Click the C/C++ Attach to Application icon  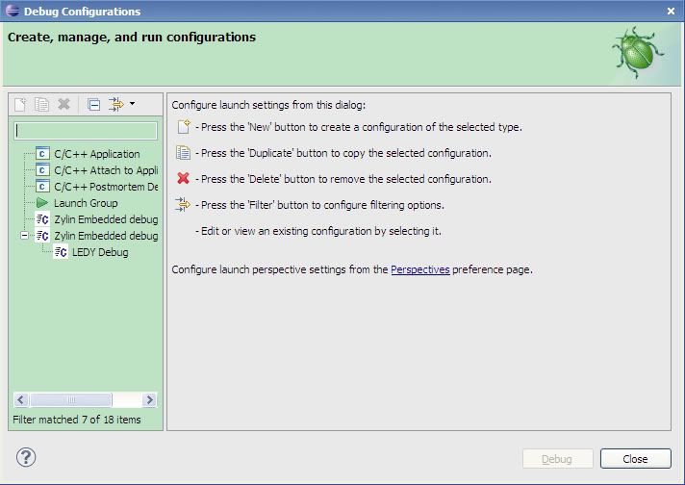click(42, 170)
